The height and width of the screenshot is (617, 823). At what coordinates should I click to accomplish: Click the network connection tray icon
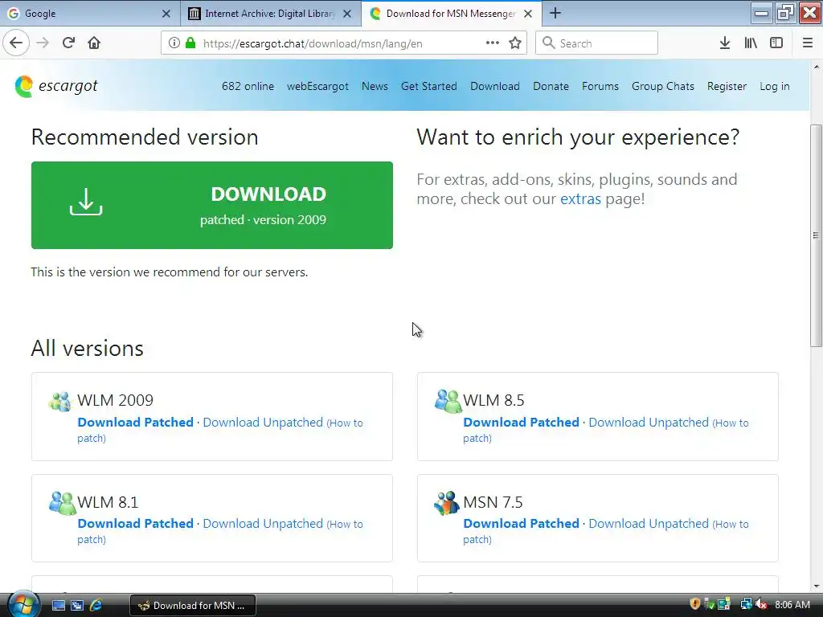[x=746, y=604]
